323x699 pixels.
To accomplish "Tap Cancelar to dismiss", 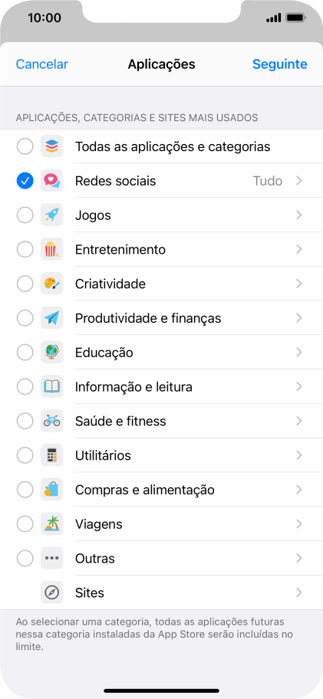I will tap(42, 64).
